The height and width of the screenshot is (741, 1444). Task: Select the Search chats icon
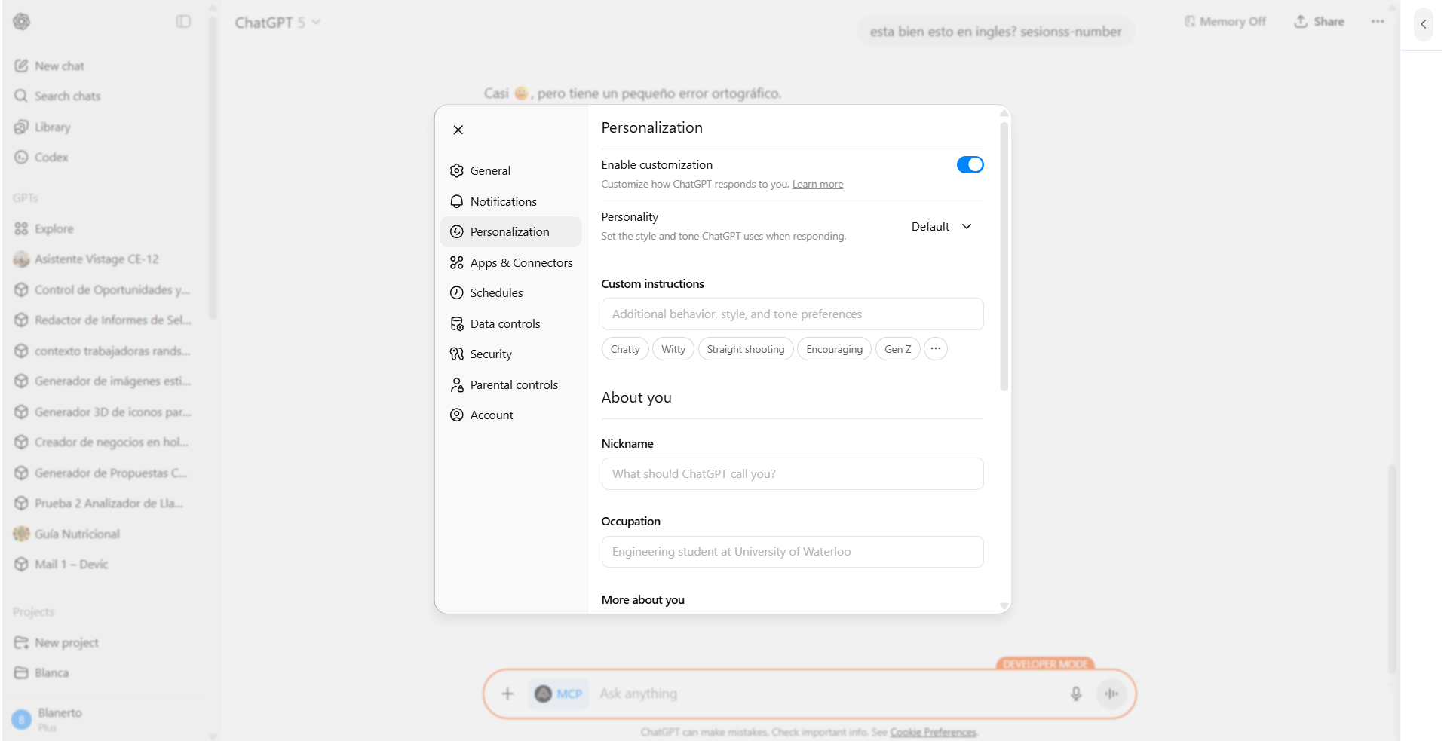pos(22,96)
